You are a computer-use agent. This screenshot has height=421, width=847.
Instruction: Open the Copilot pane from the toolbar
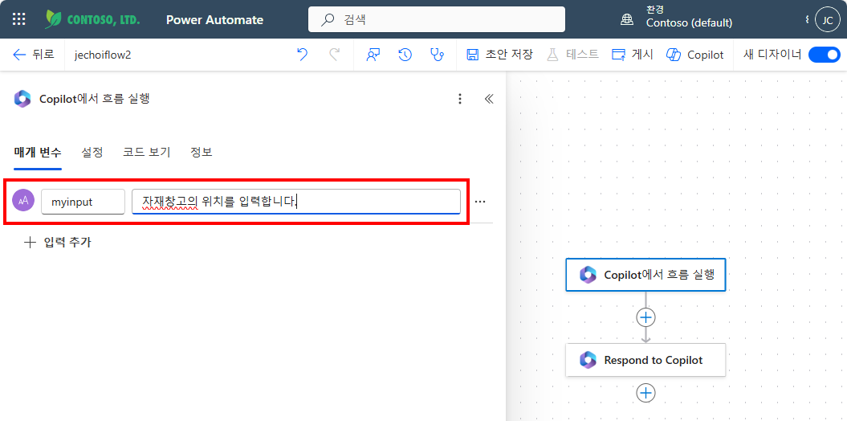click(695, 54)
